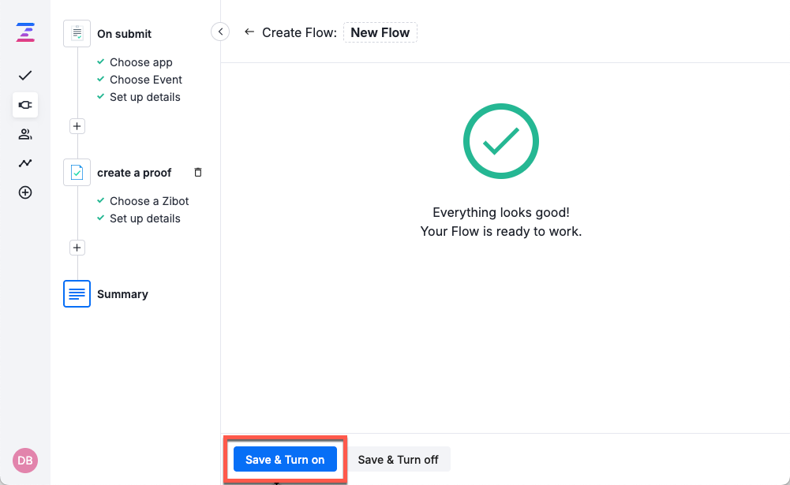Open the checkmark tasks sidebar icon
This screenshot has height=485, width=790.
coord(25,76)
